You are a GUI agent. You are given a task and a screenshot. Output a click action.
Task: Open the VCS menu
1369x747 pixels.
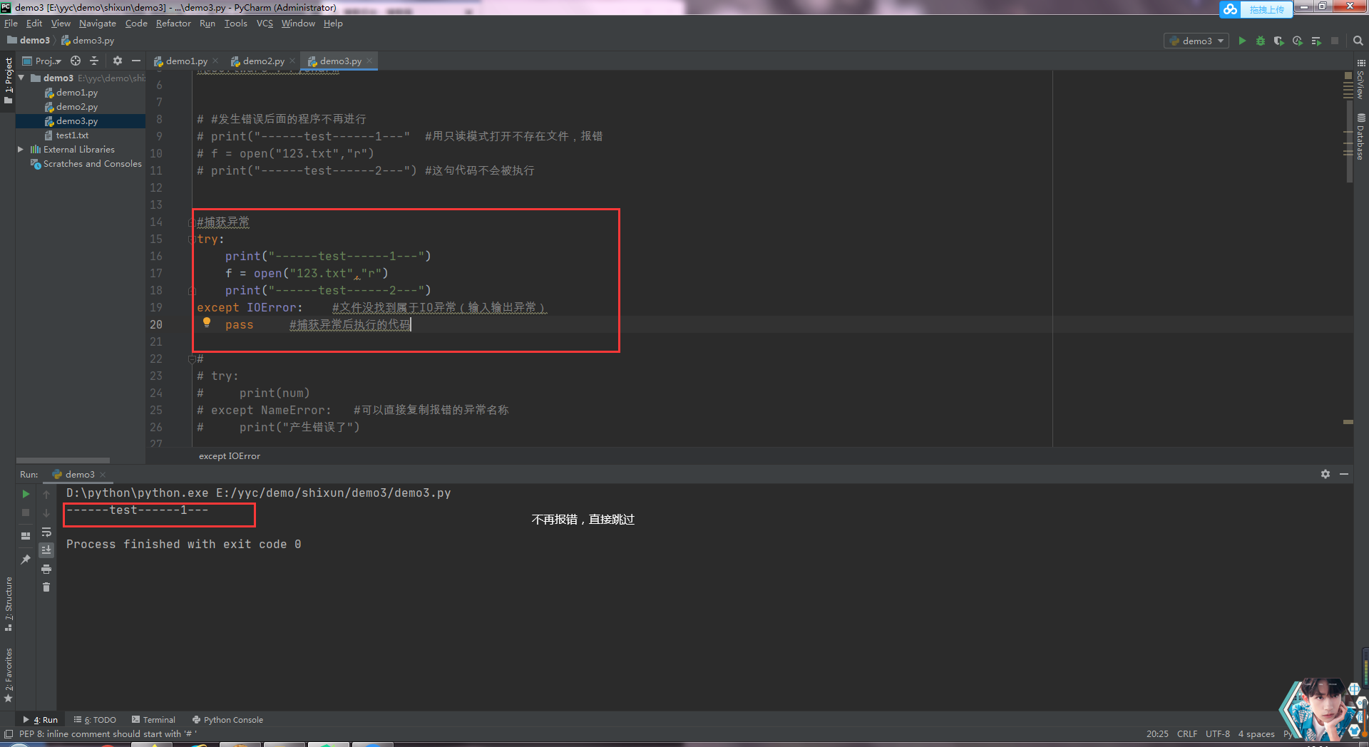(x=265, y=24)
